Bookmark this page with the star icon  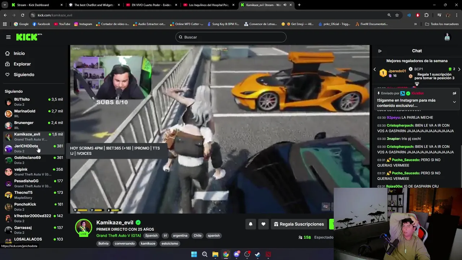coord(397,15)
